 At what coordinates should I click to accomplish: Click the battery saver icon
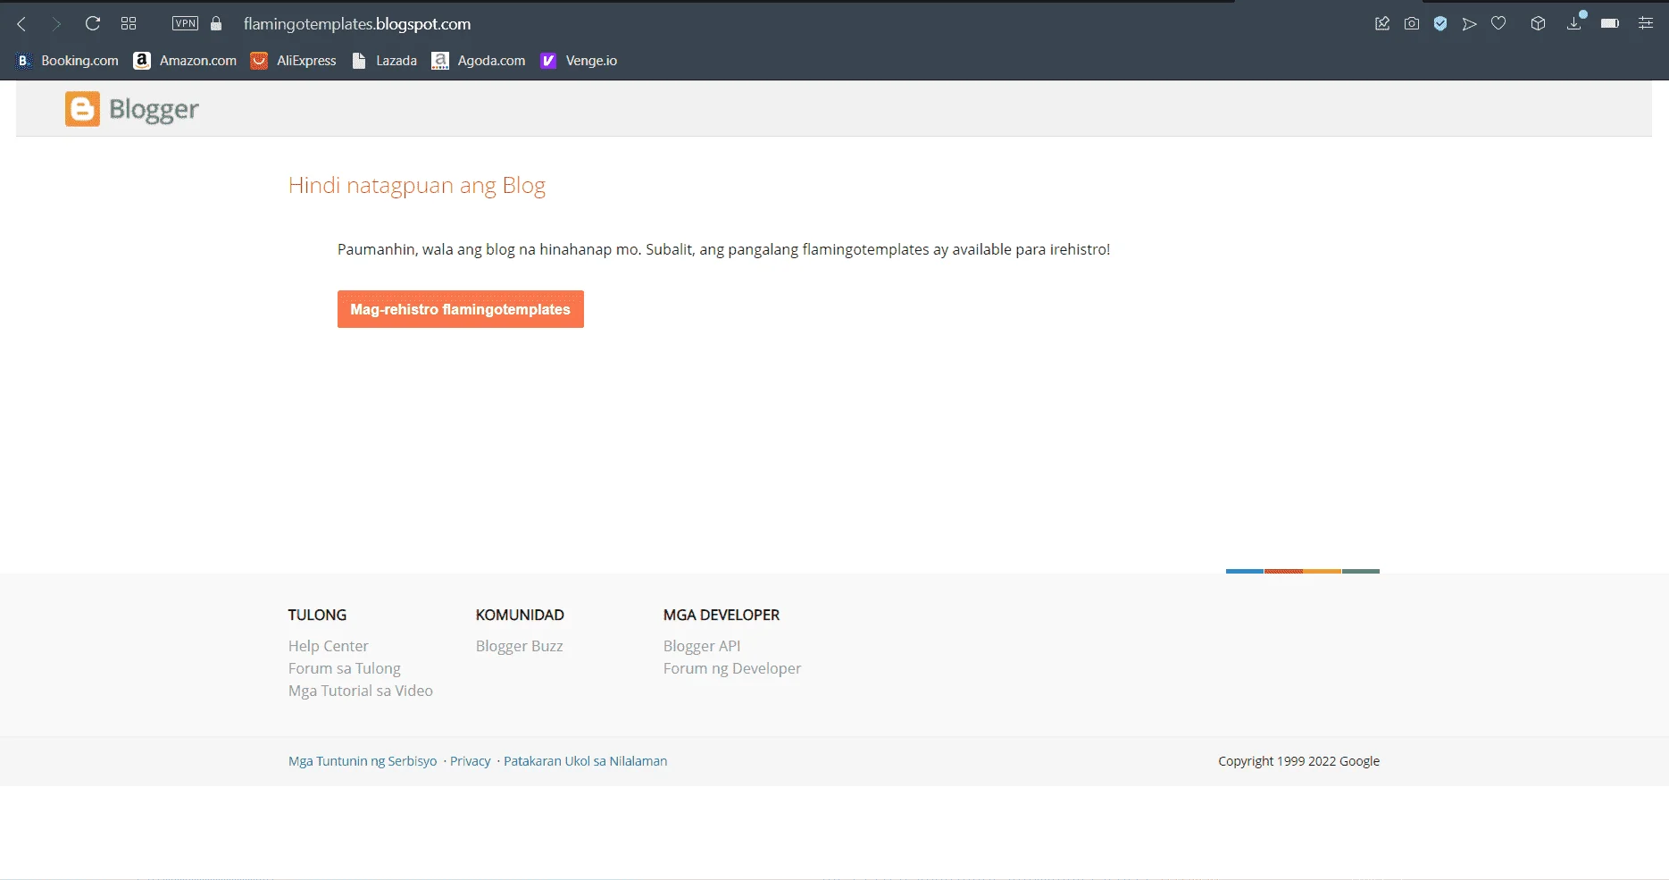click(x=1610, y=24)
